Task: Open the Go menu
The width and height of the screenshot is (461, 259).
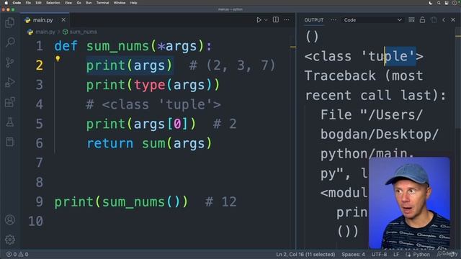Action: point(79,3)
